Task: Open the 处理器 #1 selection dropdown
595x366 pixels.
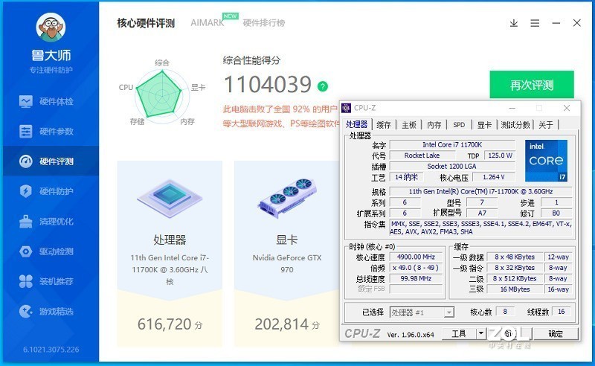Action: [422, 312]
